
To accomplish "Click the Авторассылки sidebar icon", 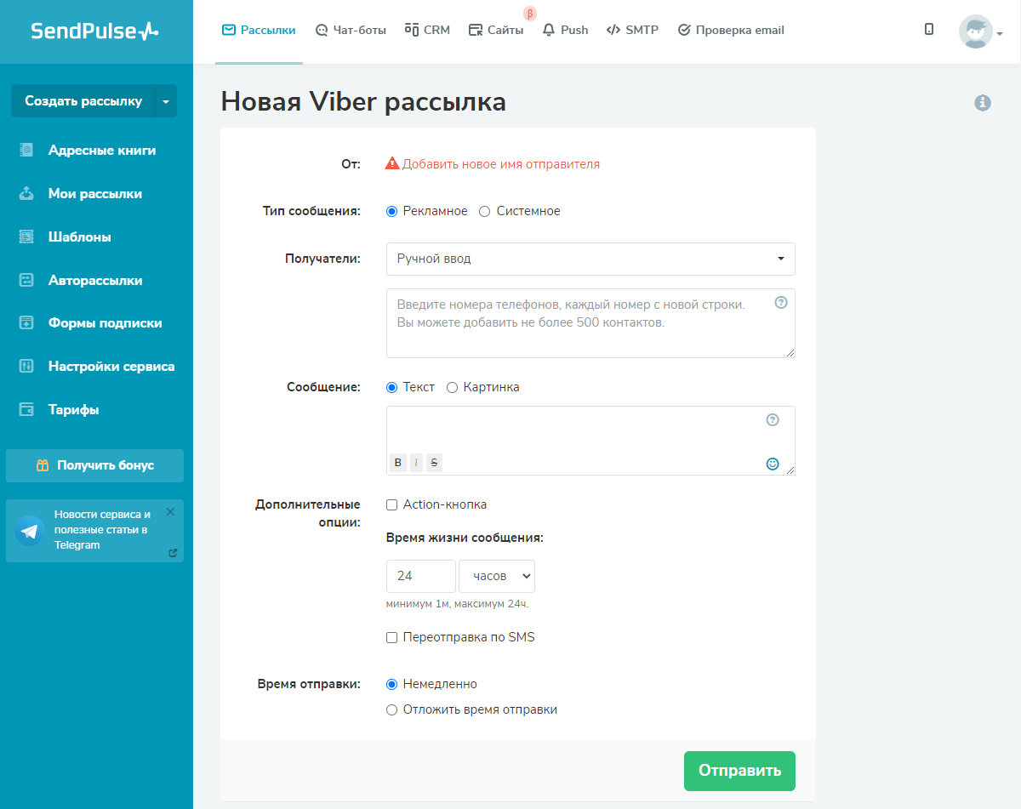I will point(26,280).
